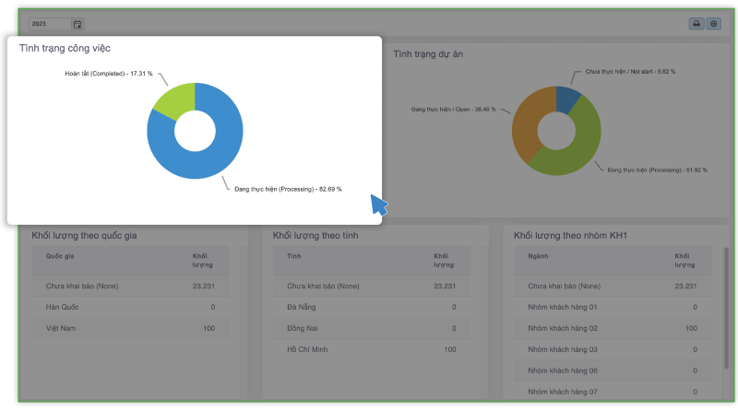Click the print icon in the top bar
This screenshot has height=410, width=738.
(696, 24)
